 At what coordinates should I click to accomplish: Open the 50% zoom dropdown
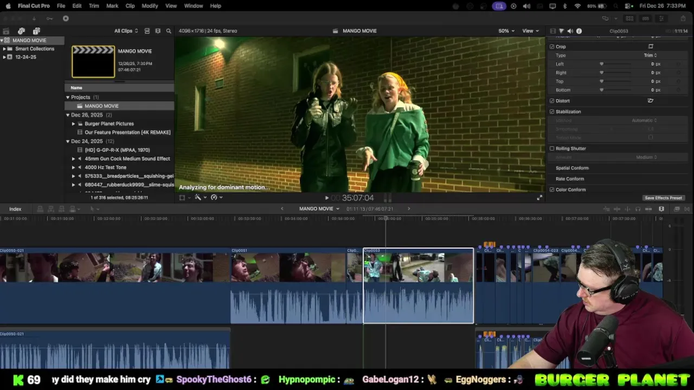coord(506,31)
